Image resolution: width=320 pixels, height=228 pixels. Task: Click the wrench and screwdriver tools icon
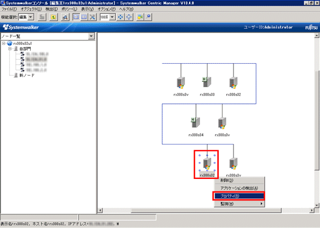click(x=92, y=17)
